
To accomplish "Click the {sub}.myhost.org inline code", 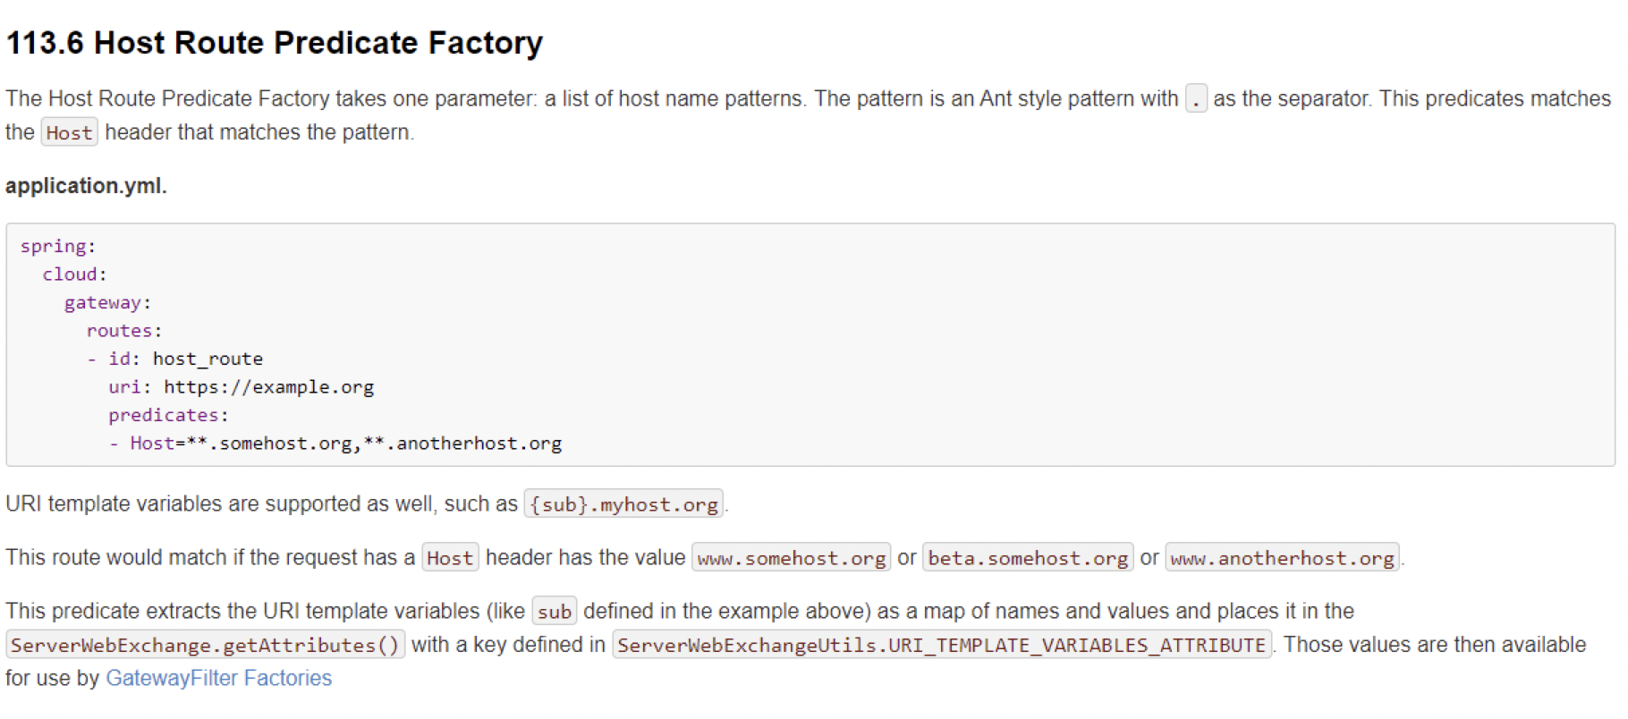I will pyautogui.click(x=623, y=504).
